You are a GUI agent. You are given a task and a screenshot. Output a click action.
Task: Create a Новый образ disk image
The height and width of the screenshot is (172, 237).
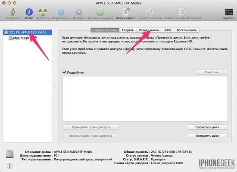point(125,12)
